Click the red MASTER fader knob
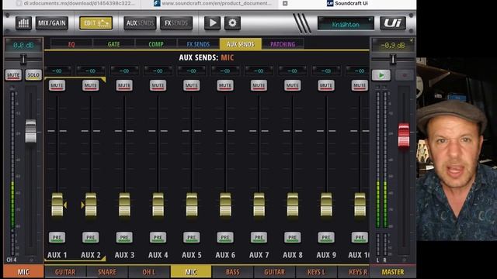Screen dimensions: 497x279 (404, 136)
